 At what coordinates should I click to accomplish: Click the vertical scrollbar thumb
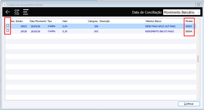coord(198,59)
